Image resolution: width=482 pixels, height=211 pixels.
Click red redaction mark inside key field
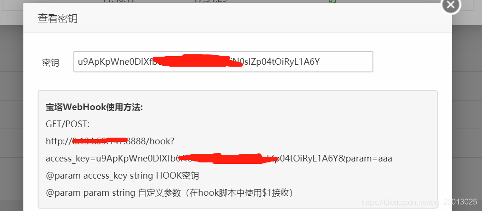tap(197, 61)
